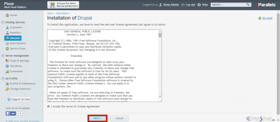Click the Parallels logo
The height and width of the screenshot is (122, 280).
pyautogui.click(x=266, y=5)
